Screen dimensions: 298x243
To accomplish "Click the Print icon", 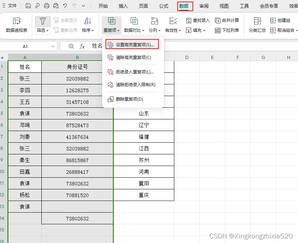I will tap(47, 6).
